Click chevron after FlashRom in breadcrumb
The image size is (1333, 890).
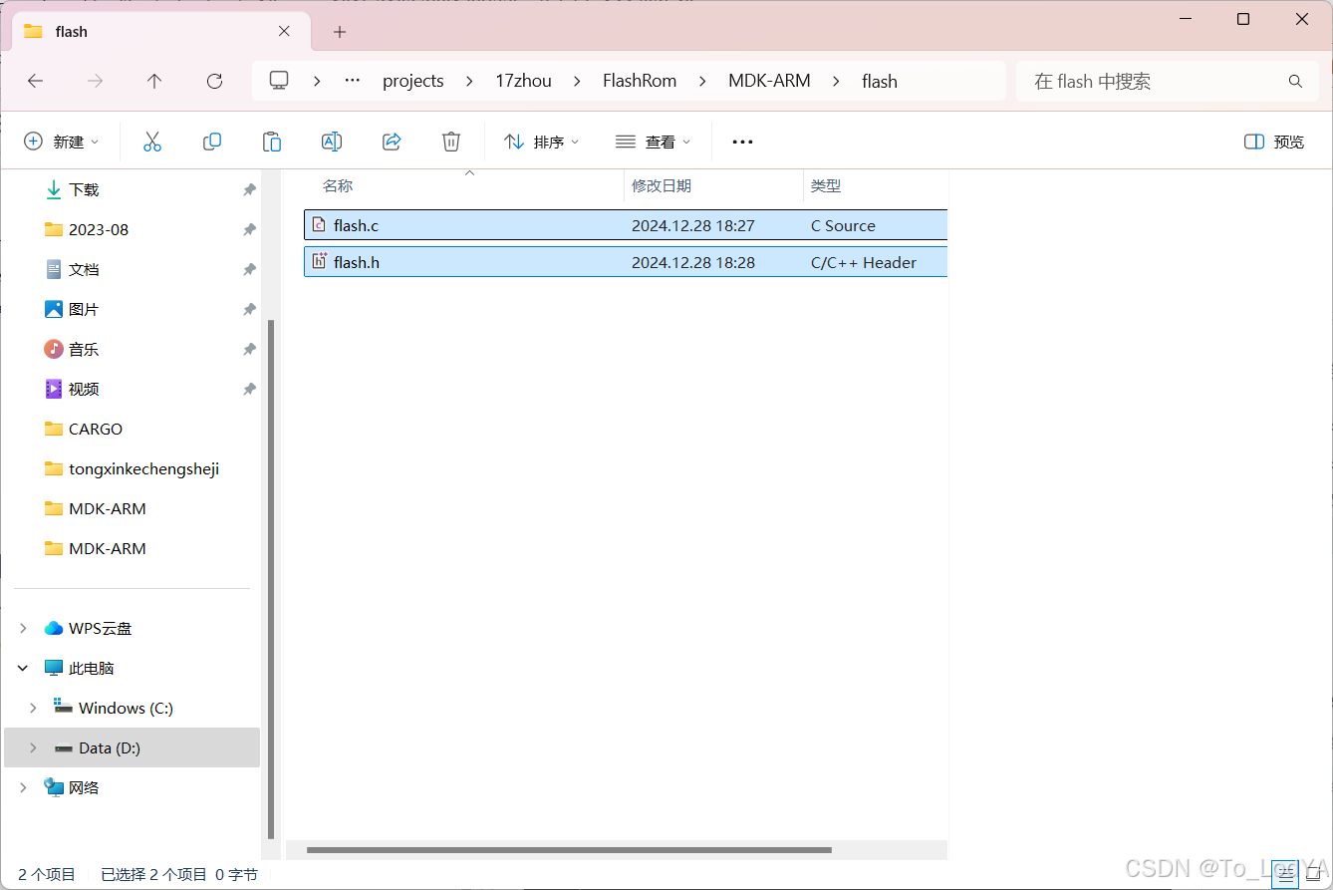coord(701,81)
